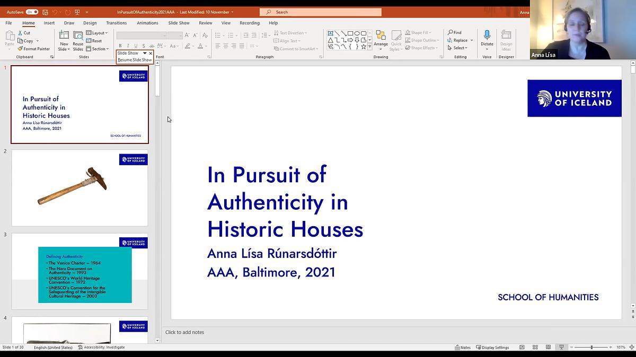Viewport: 636px width, 357px height.
Task: Open the Section dropdown
Action: 98,49
